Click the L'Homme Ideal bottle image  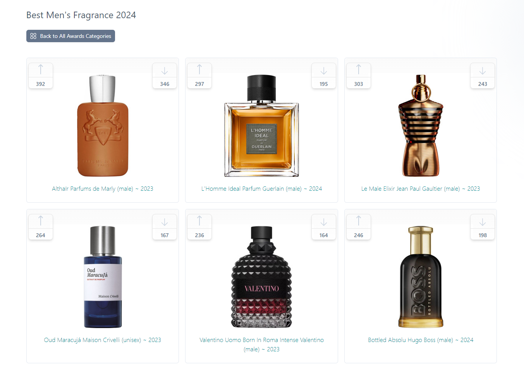pos(261,126)
